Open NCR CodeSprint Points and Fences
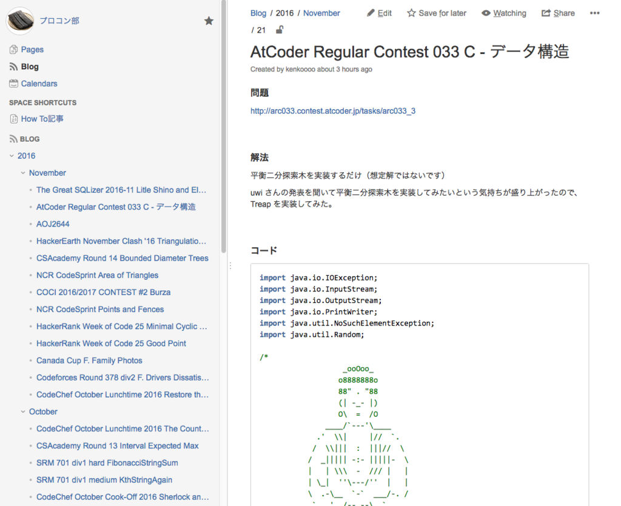Viewport: 621px width, 506px height. coord(100,309)
